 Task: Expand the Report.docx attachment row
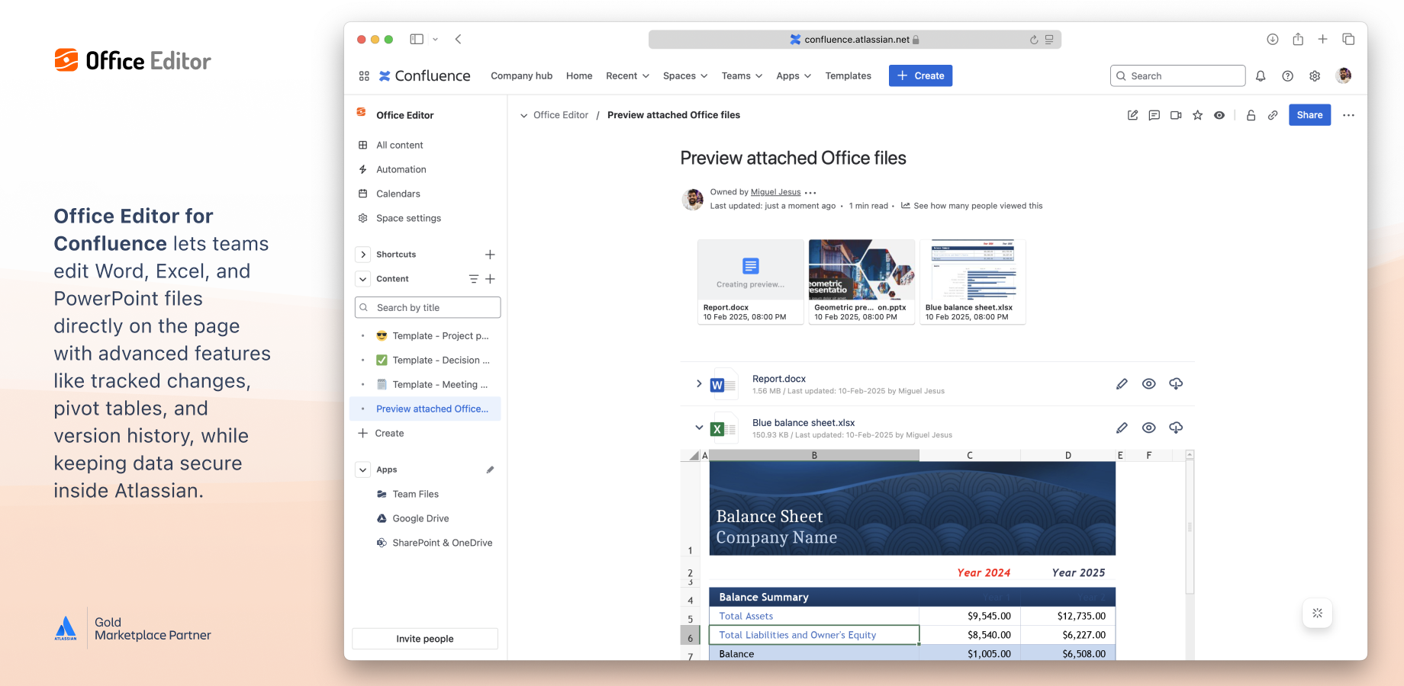[x=698, y=383]
